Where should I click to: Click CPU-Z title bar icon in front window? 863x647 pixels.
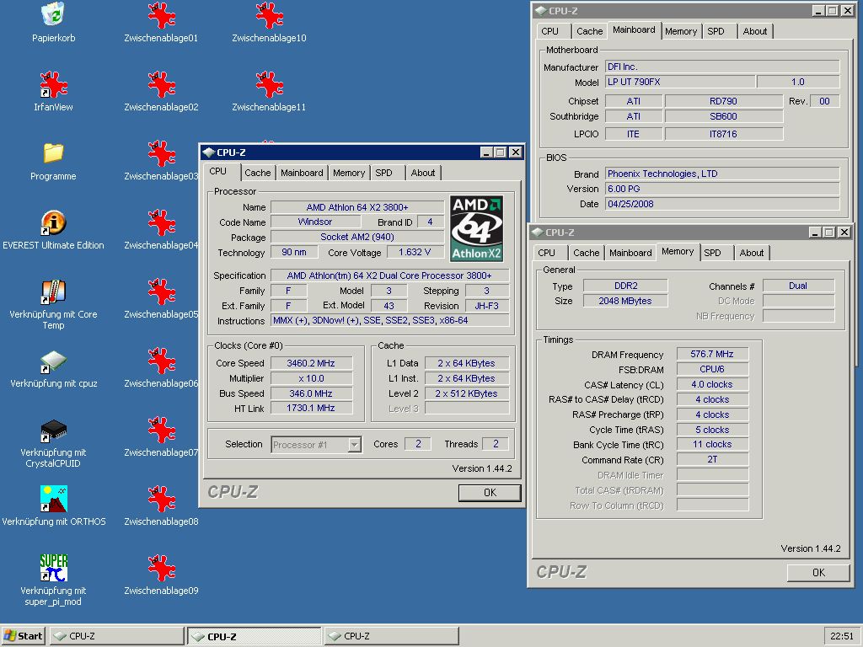pyautogui.click(x=209, y=152)
